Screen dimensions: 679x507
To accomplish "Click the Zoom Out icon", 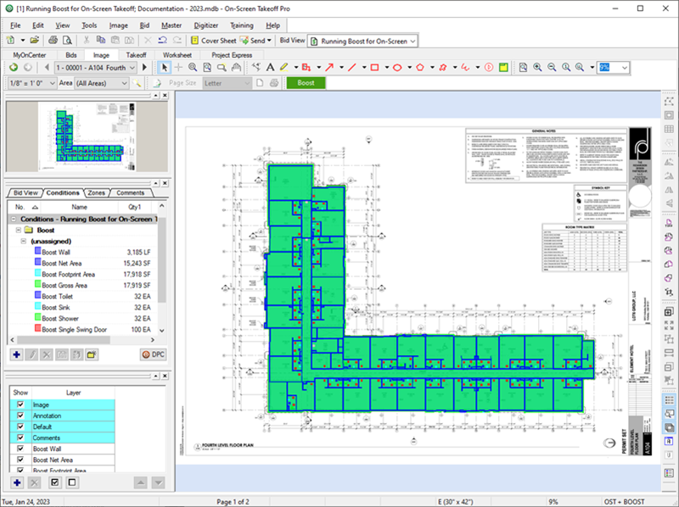I will [552, 68].
